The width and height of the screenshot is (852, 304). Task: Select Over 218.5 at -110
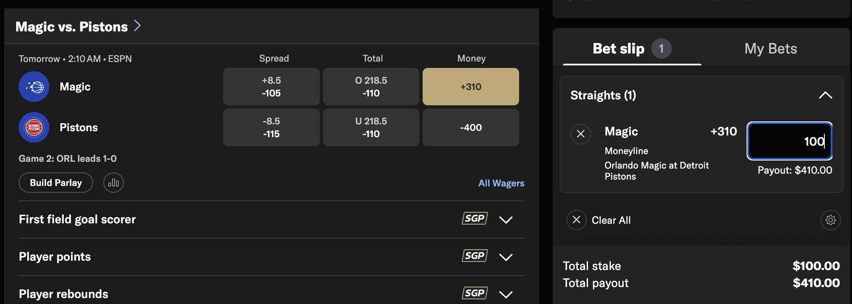[370, 86]
